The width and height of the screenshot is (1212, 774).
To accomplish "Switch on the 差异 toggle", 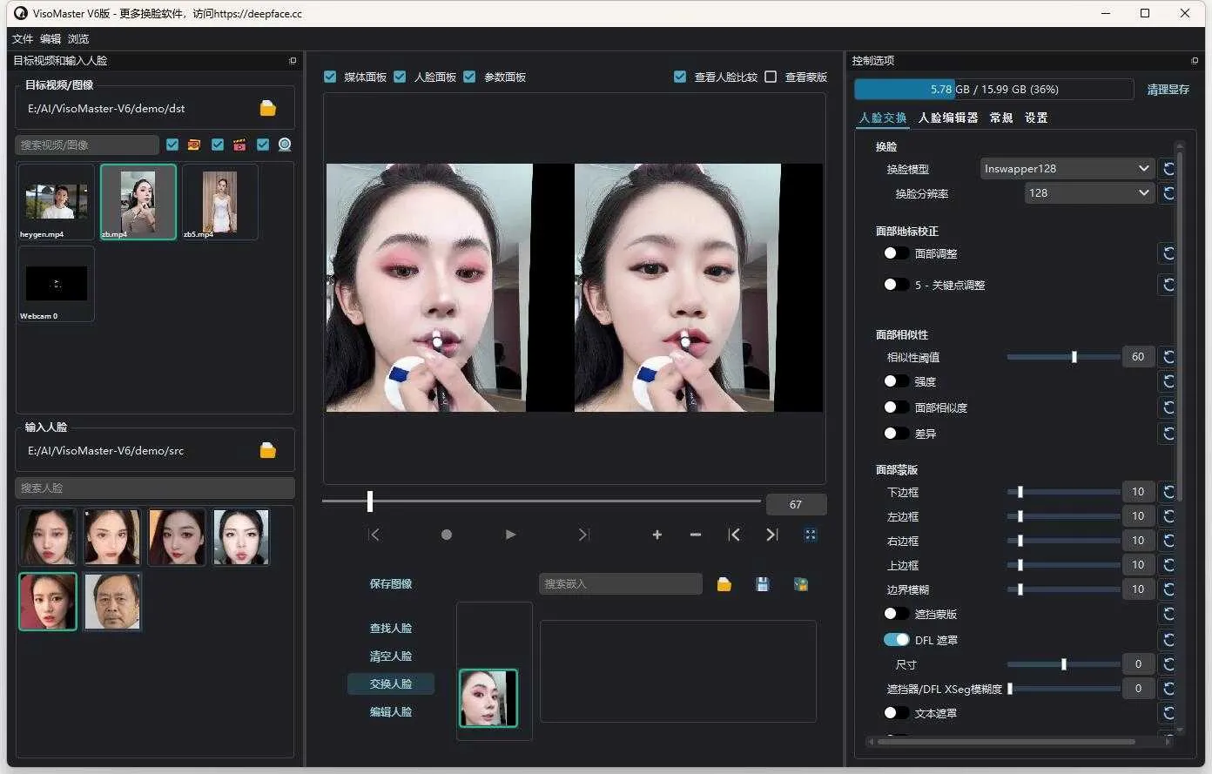I will 896,433.
